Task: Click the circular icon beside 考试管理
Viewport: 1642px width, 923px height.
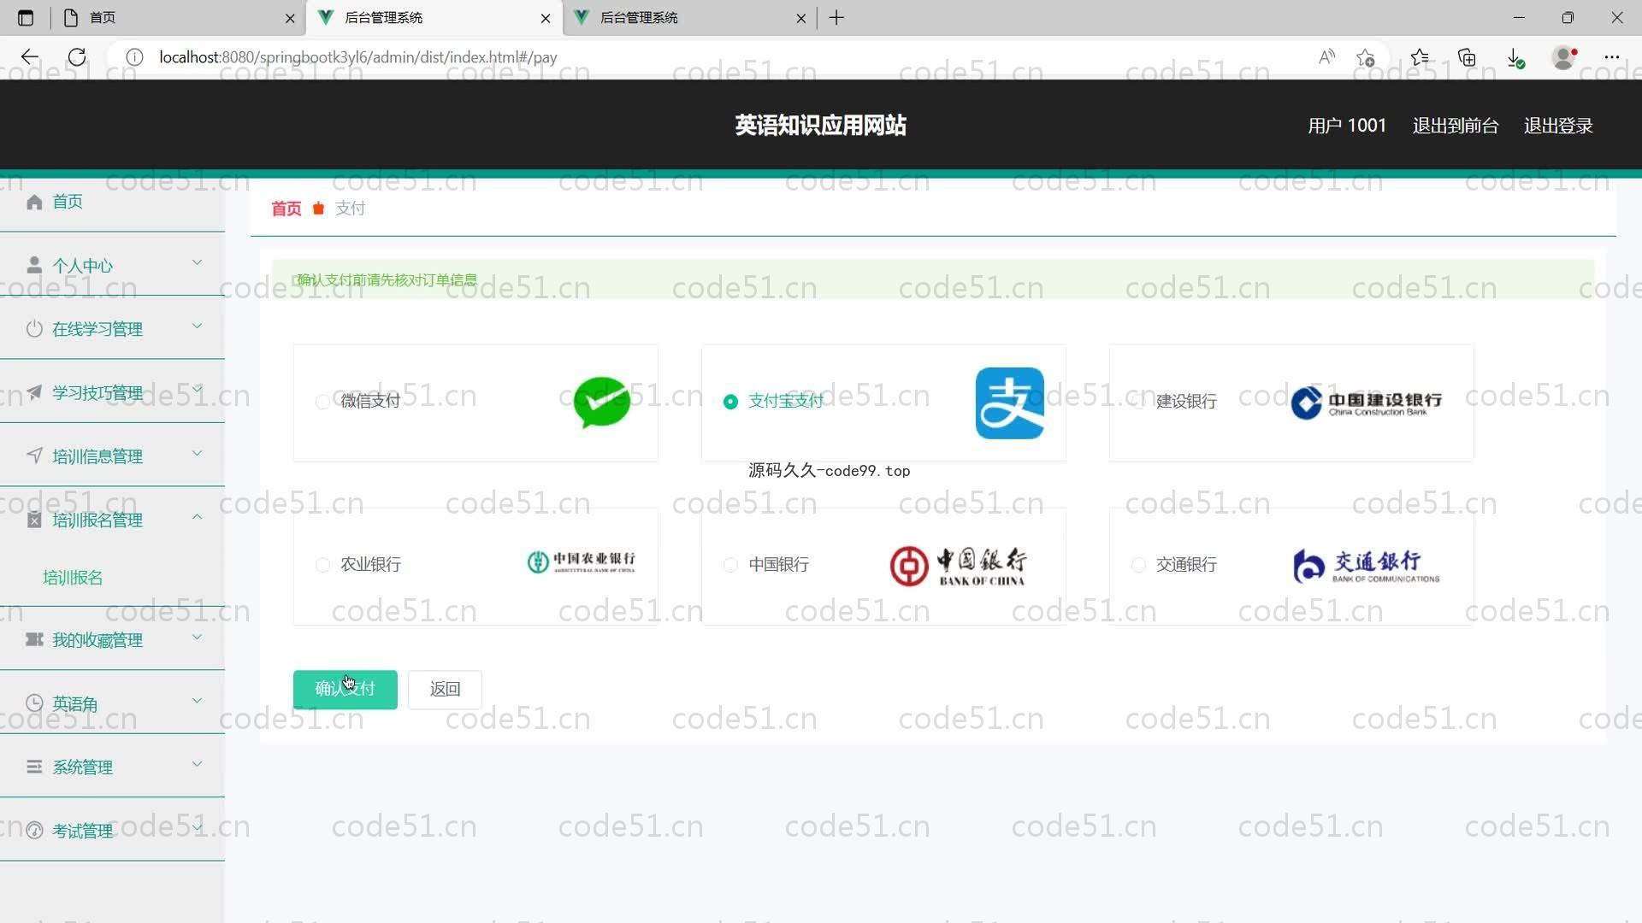Action: pyautogui.click(x=34, y=831)
